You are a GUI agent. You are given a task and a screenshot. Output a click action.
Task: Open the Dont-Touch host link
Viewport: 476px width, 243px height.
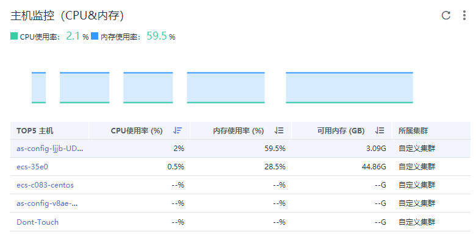(38, 222)
